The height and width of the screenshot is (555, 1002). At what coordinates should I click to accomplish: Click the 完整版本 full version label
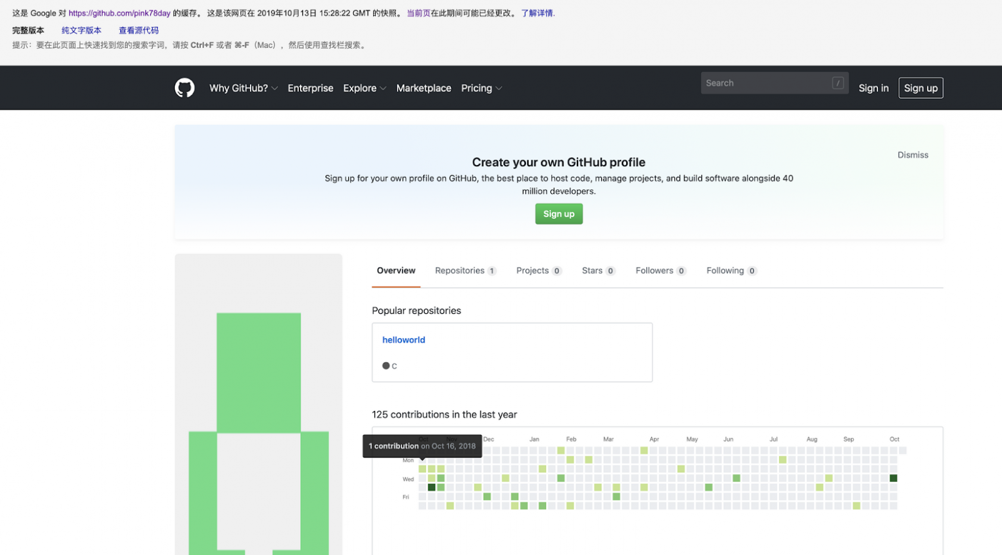click(28, 30)
